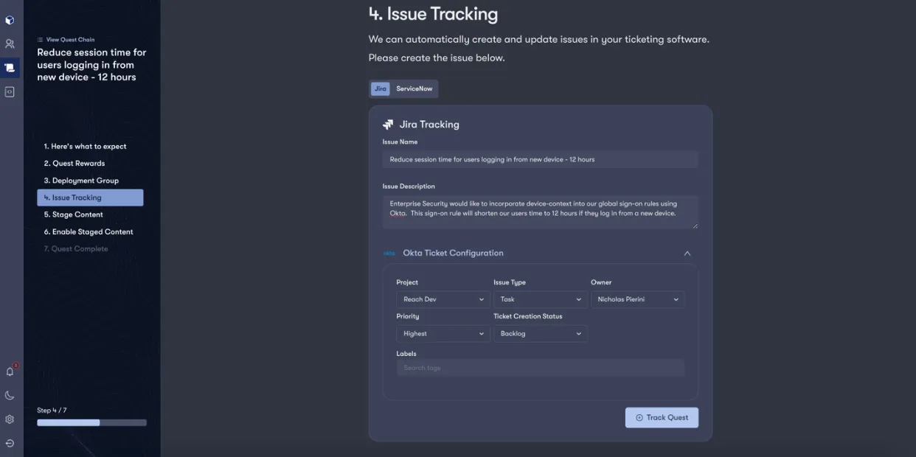Collapse Okta Ticket Configuration chevron
This screenshot has height=457, width=916.
pos(687,253)
